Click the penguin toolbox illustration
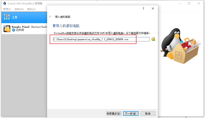Viewport: 205px width, 118px height. click(180, 46)
